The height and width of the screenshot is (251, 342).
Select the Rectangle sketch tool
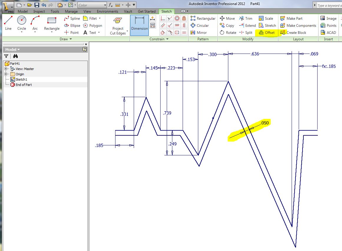[52, 23]
